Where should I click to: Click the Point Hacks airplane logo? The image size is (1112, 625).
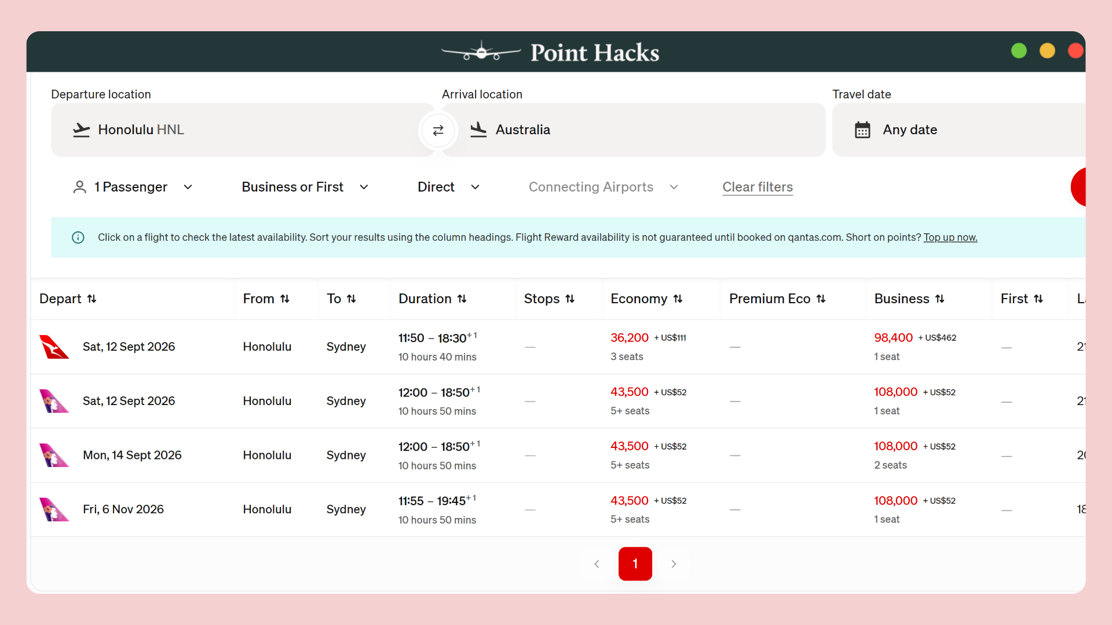[481, 52]
